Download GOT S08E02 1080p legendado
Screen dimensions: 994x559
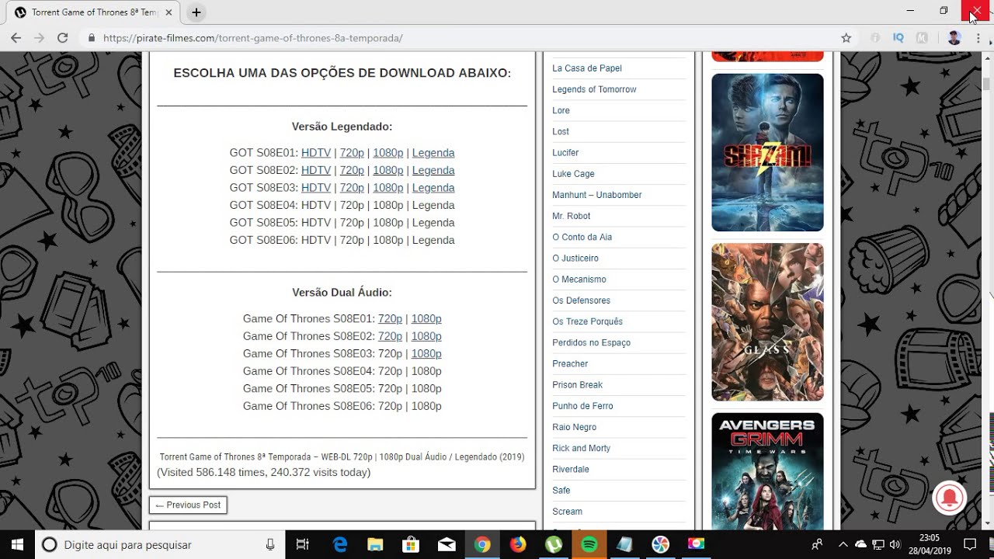point(388,170)
